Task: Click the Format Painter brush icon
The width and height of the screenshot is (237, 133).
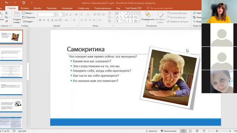Action: [x=6, y=21]
